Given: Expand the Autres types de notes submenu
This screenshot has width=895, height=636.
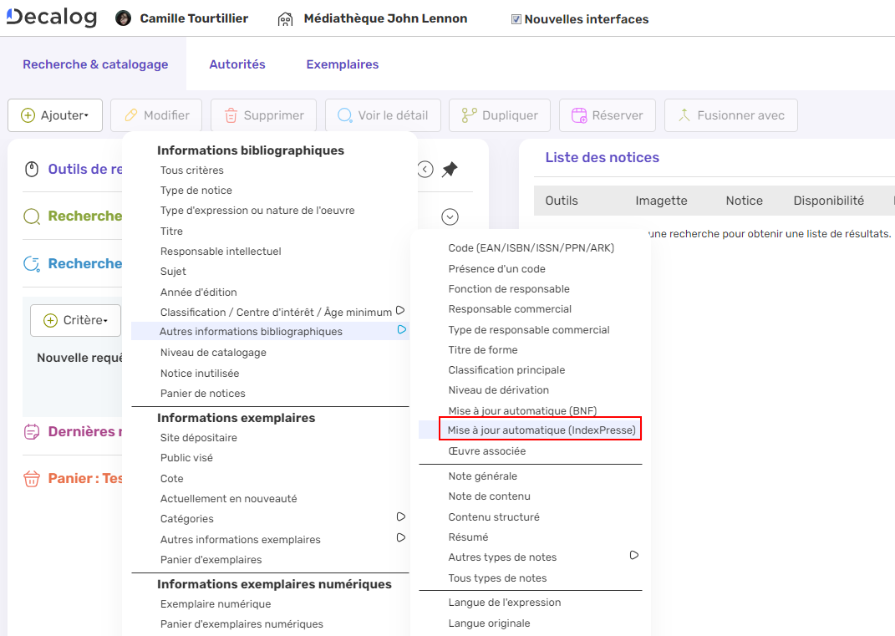Looking at the screenshot, I should [x=633, y=556].
